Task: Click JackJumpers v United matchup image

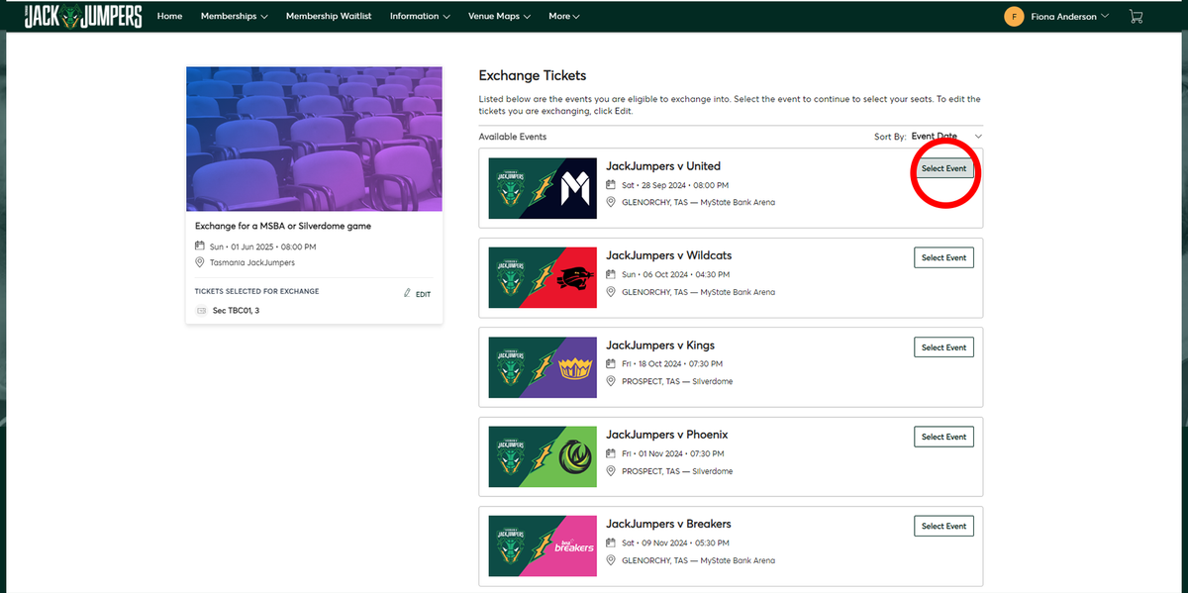Action: (543, 188)
